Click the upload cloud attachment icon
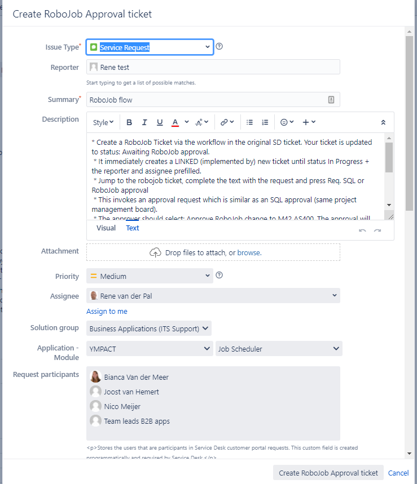417x484 pixels. click(155, 252)
